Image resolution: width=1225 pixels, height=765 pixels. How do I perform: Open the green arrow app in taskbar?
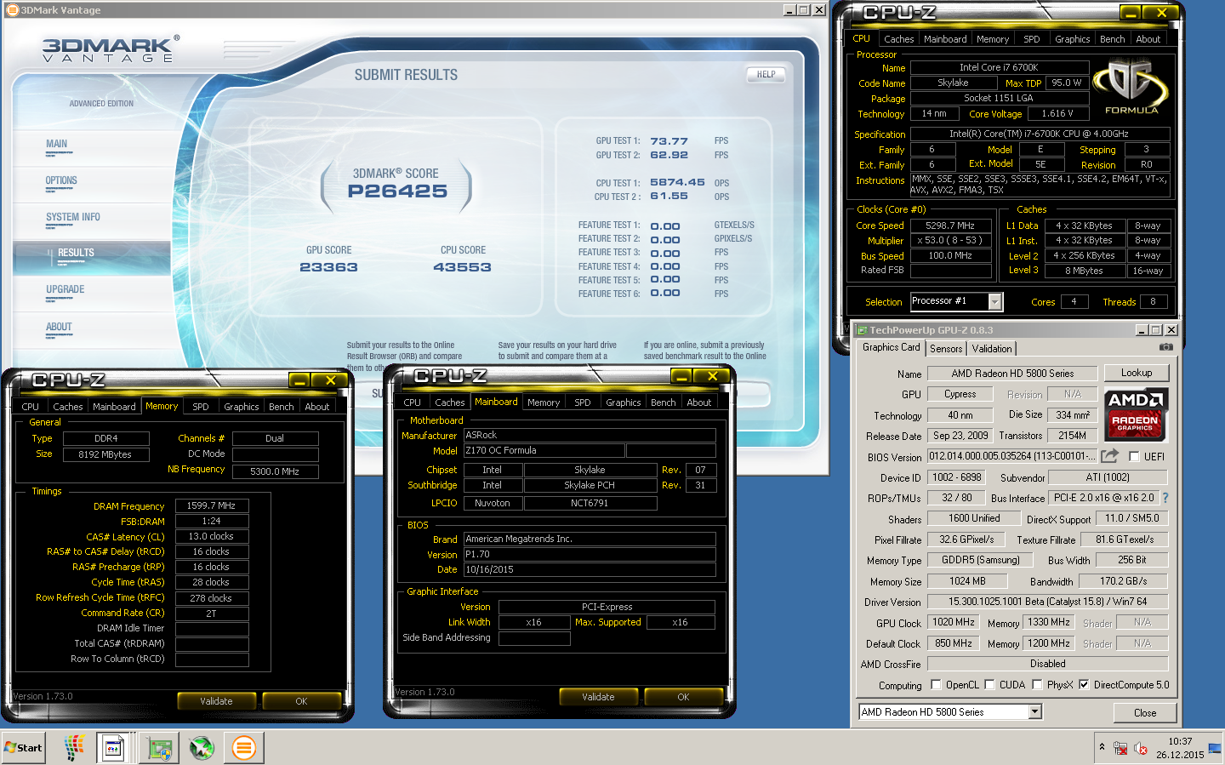(202, 748)
